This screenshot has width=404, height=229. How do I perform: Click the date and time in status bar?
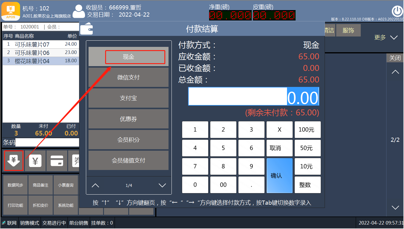pos(381,223)
